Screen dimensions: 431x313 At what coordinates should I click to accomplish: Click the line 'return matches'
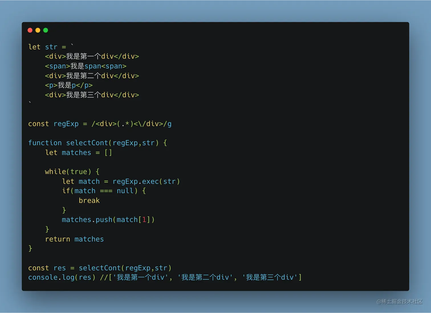coord(74,239)
